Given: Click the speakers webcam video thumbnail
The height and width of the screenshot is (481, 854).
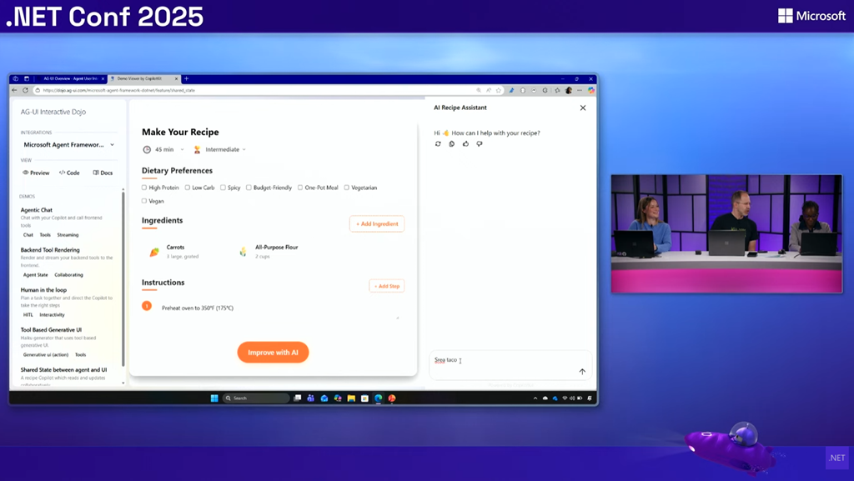Looking at the screenshot, I should click(x=726, y=233).
